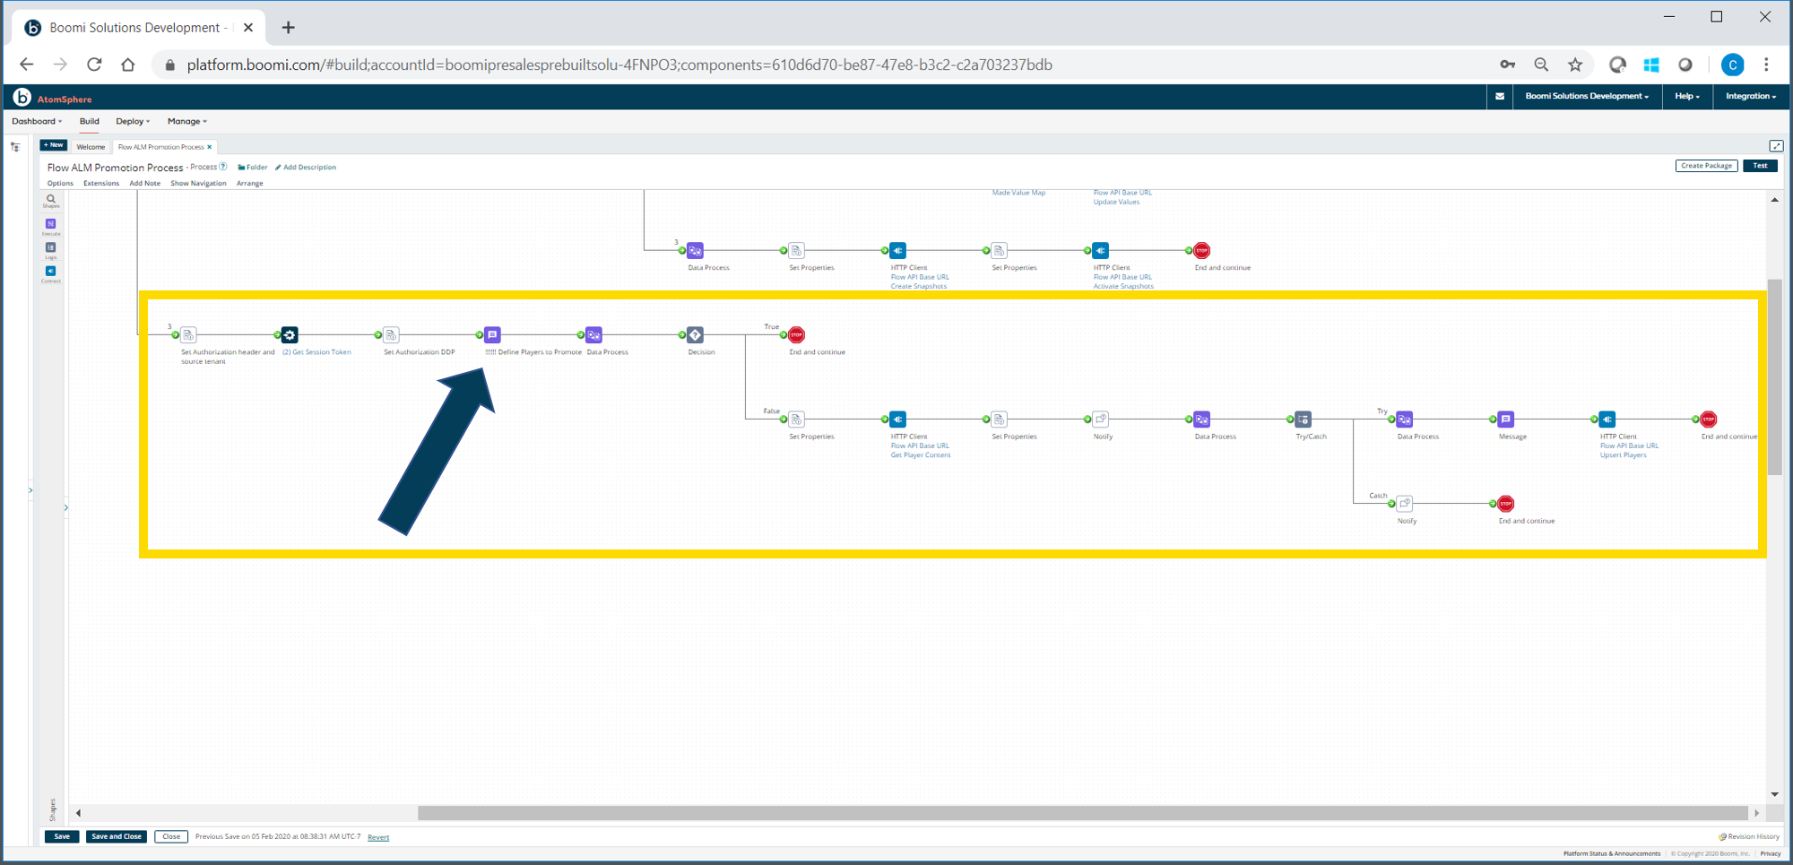
Task: Open the messages envelope icon in the top bar
Action: pyautogui.click(x=1500, y=96)
